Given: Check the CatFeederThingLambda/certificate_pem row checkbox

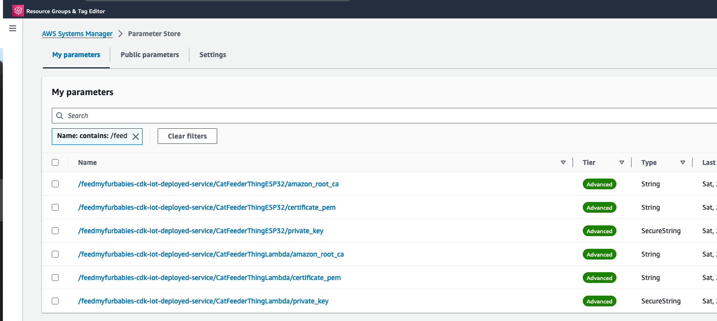Looking at the screenshot, I should 55,278.
